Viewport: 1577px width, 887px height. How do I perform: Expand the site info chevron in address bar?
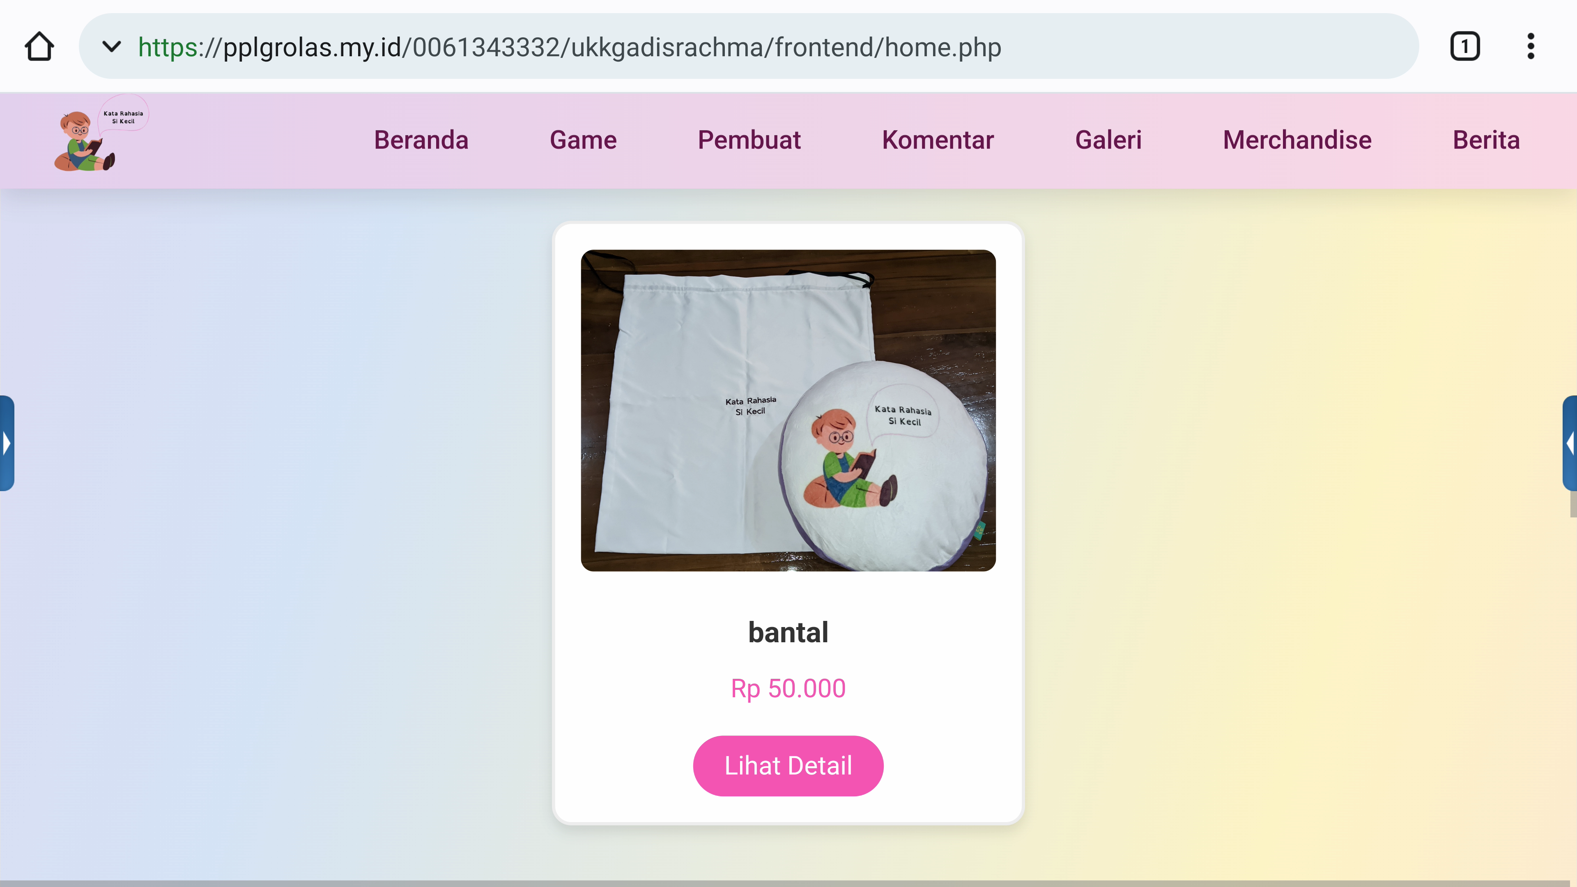pyautogui.click(x=111, y=46)
